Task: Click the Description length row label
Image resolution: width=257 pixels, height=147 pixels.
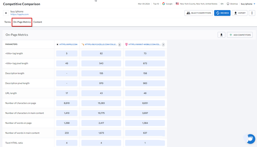Action: (15, 73)
